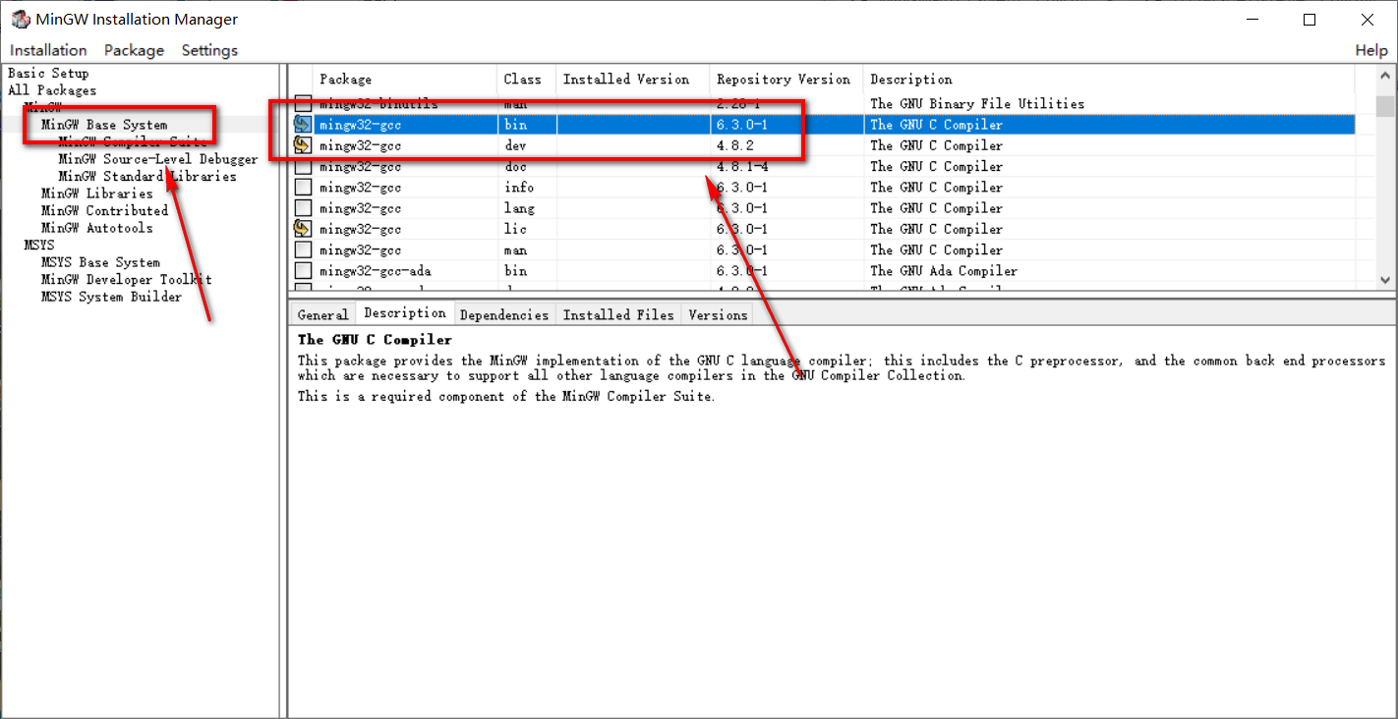Click 'The GNU C Compiler' heading in description pane

coord(375,340)
